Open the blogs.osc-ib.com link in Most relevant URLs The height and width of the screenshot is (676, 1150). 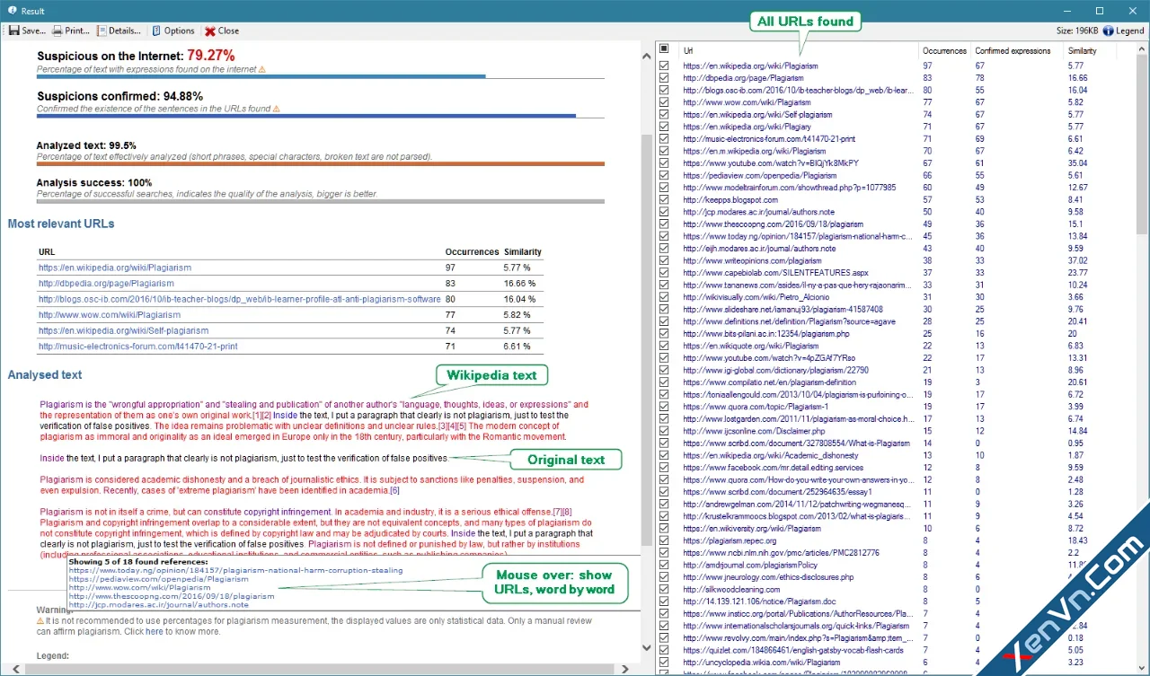coord(240,299)
